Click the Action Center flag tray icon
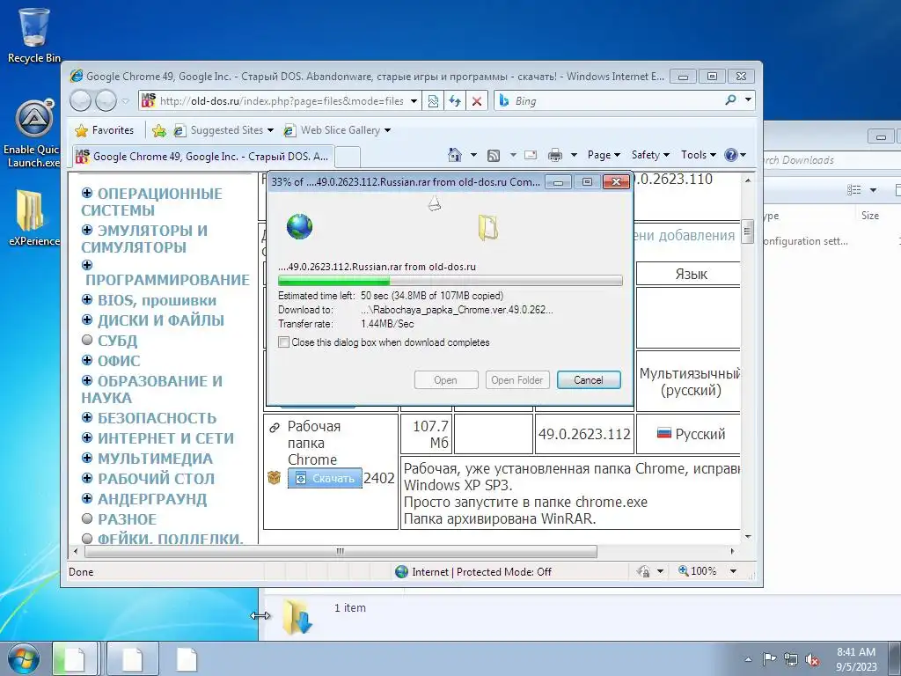 pos(769,659)
